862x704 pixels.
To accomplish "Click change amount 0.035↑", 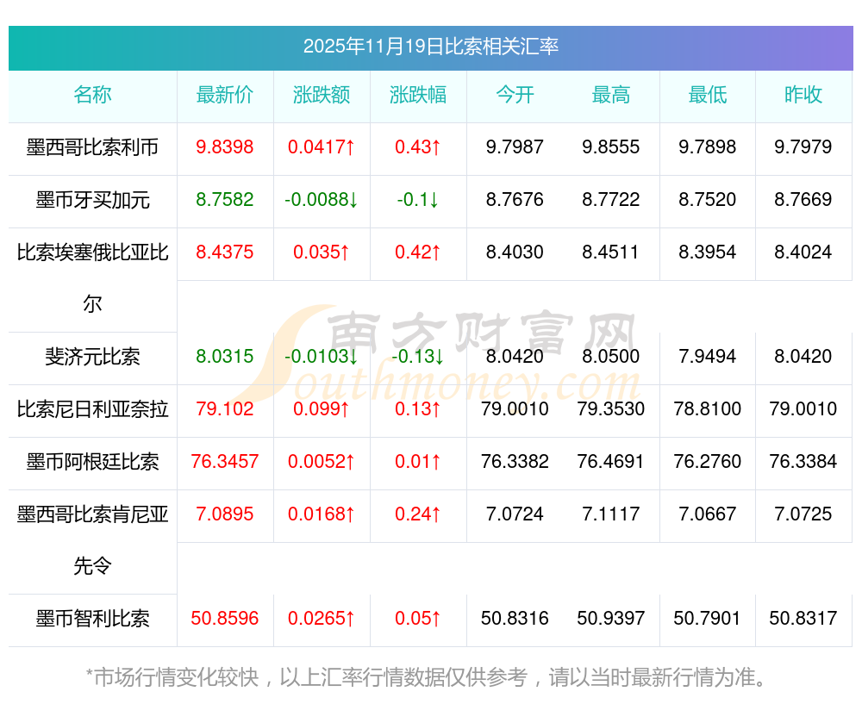I will click(321, 252).
